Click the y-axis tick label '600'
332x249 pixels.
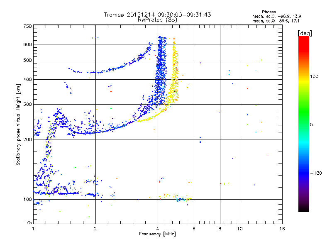click(x=27, y=44)
